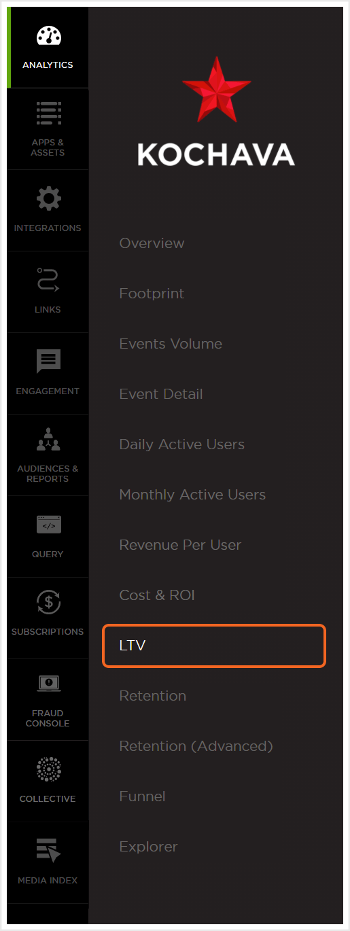The width and height of the screenshot is (350, 931).
Task: Open Retention (Advanced) page
Action: coord(196,746)
